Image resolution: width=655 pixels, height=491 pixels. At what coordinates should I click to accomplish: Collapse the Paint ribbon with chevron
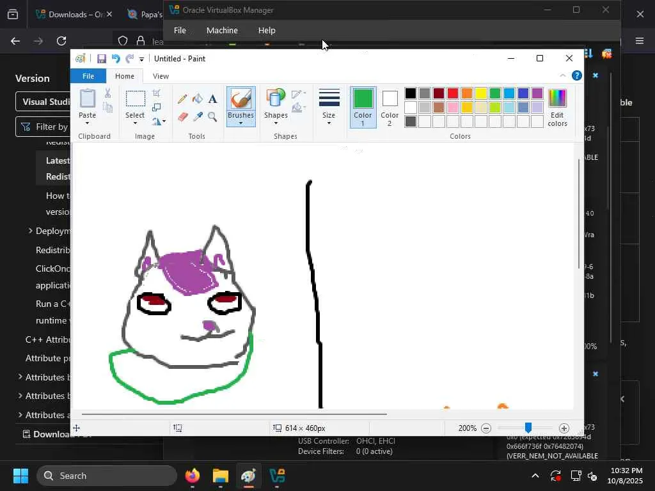[x=563, y=75]
